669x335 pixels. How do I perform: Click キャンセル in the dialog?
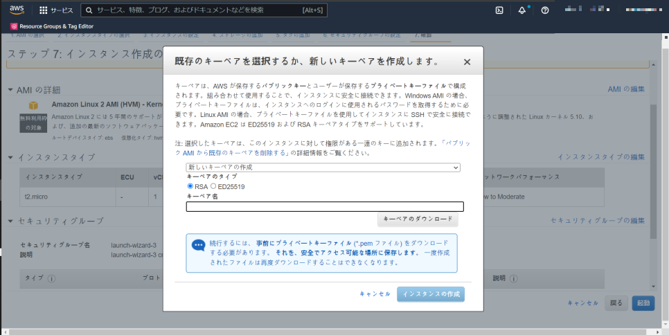[375, 294]
